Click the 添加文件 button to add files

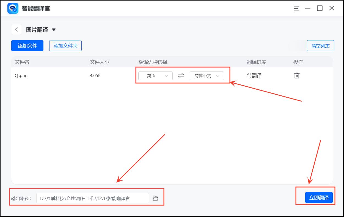point(27,45)
